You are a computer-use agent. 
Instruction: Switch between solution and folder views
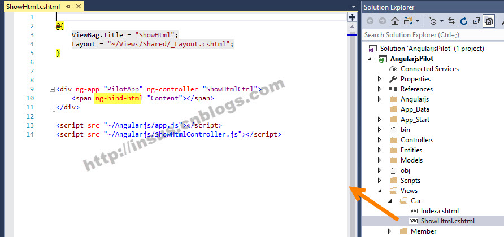click(408, 21)
